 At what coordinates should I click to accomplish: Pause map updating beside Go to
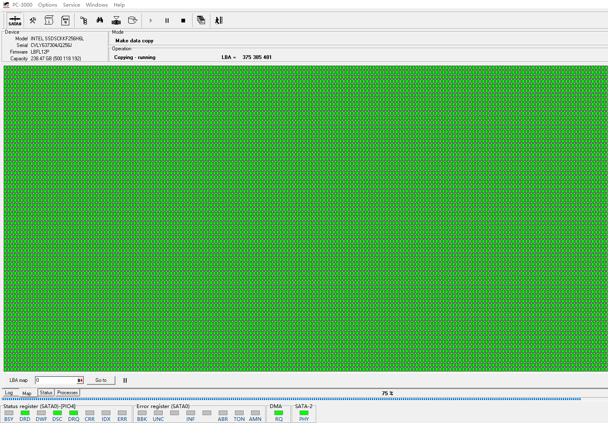tap(125, 380)
